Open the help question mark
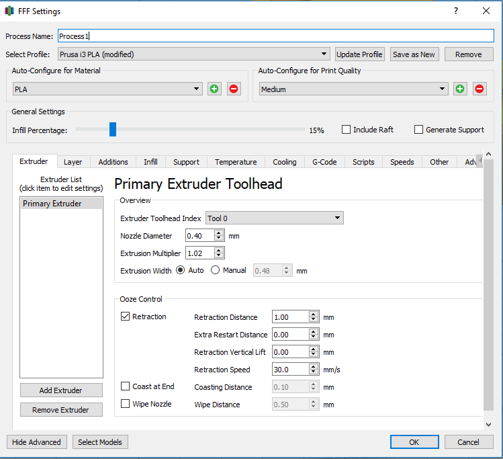Image resolution: width=503 pixels, height=459 pixels. pos(456,11)
